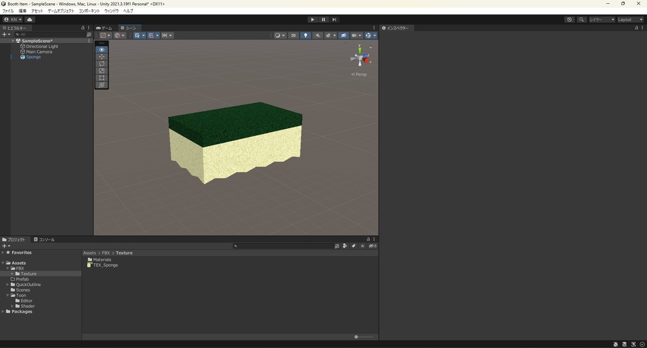Image resolution: width=647 pixels, height=348 pixels.
Task: Select the Transform tool in Scene toolbar
Action: (x=102, y=85)
